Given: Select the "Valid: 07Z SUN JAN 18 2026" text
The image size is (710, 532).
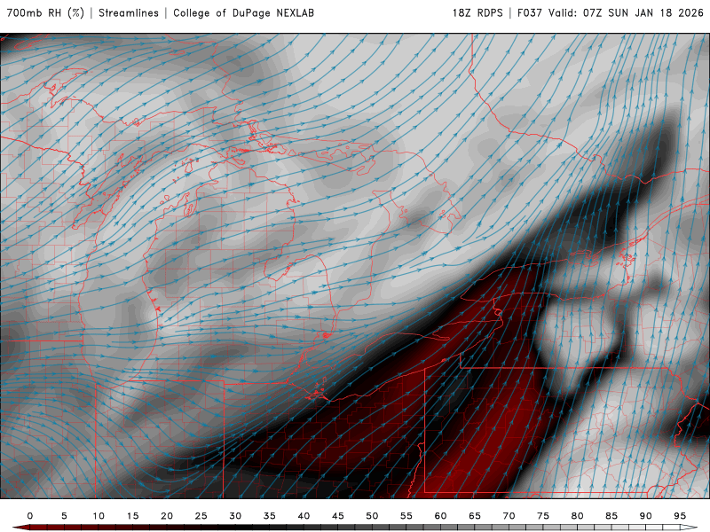Looking at the screenshot, I should (x=626, y=12).
